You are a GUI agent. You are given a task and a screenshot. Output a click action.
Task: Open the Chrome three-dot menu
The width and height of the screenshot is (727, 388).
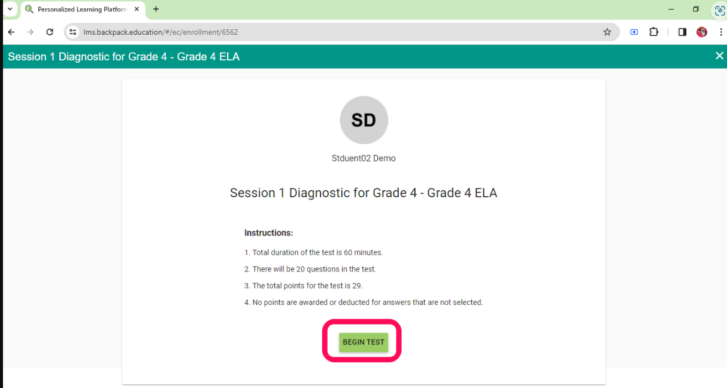tap(720, 32)
